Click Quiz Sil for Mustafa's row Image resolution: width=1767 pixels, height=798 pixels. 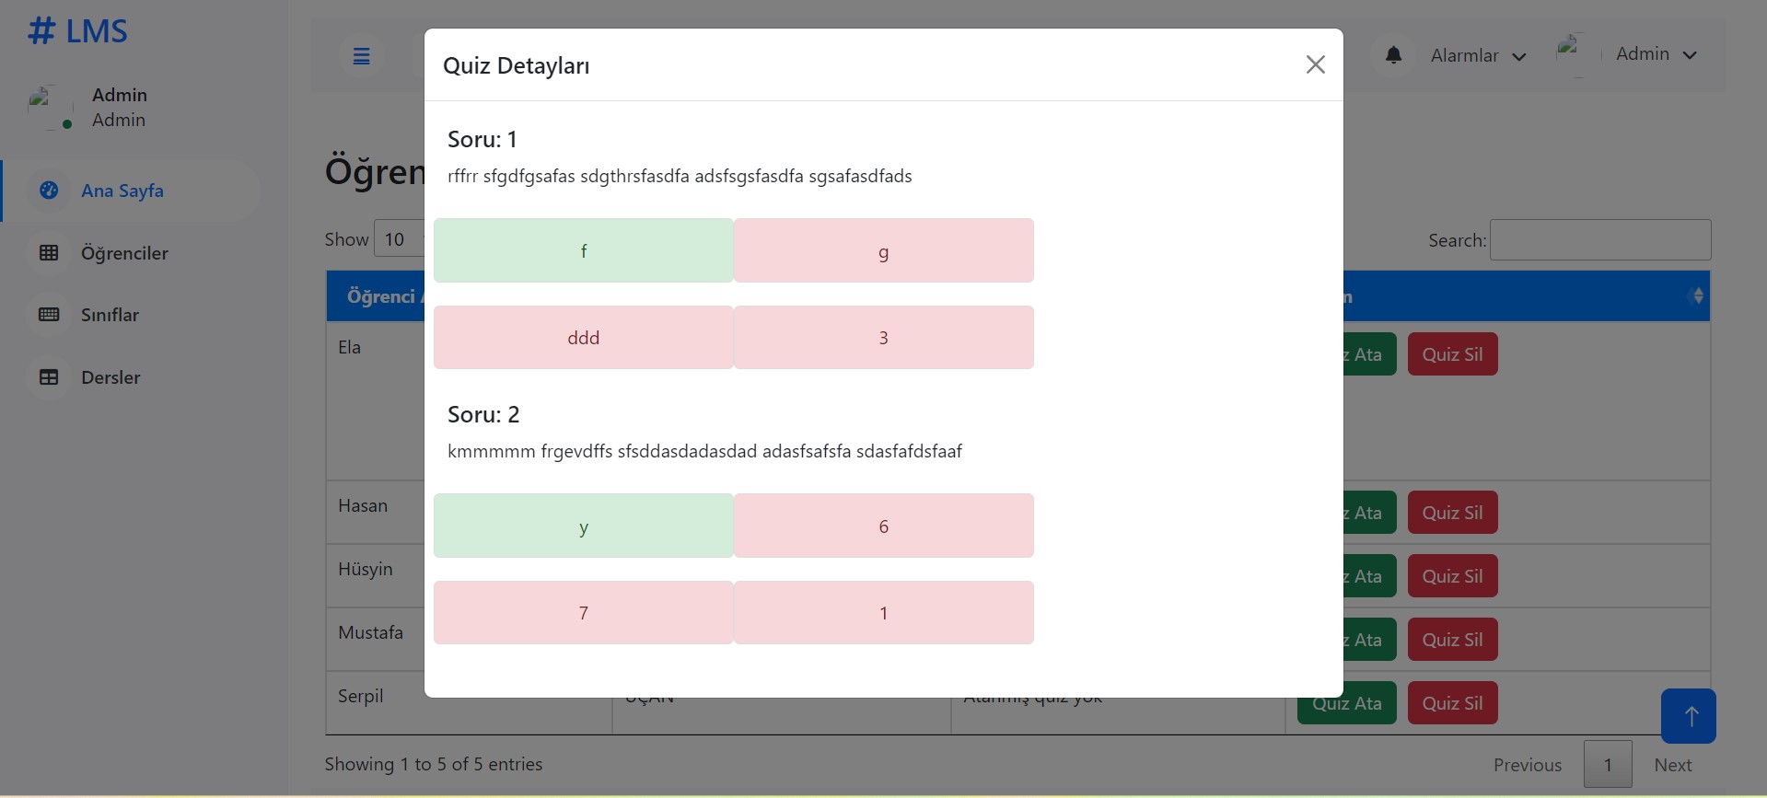coord(1452,640)
